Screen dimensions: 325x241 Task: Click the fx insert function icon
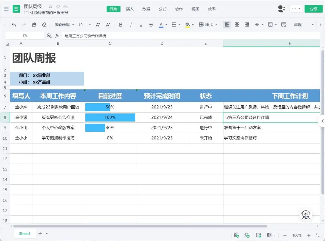point(57,36)
